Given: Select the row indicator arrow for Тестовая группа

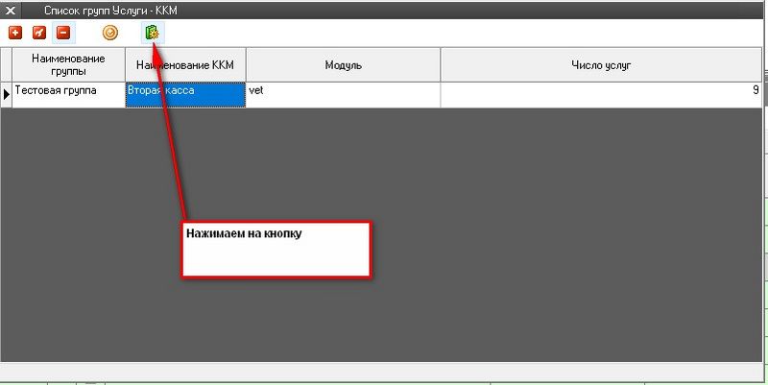Looking at the screenshot, I should coord(7,94).
